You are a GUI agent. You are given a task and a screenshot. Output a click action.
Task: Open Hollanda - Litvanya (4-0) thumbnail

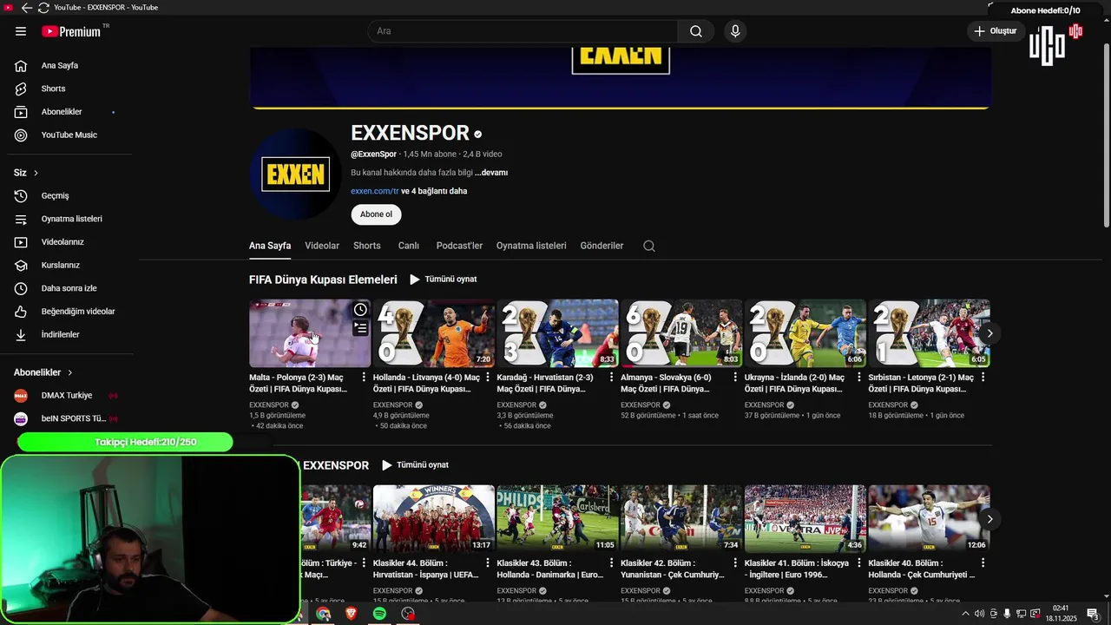434,333
